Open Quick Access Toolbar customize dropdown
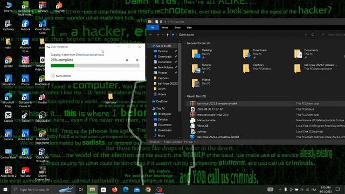 (165, 22)
